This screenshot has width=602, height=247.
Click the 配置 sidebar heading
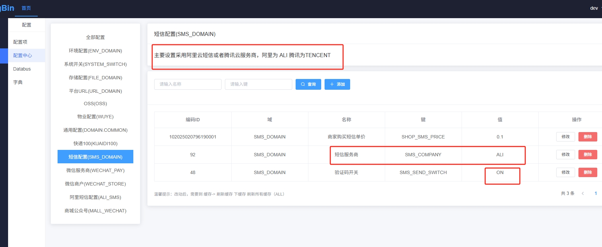pos(27,25)
